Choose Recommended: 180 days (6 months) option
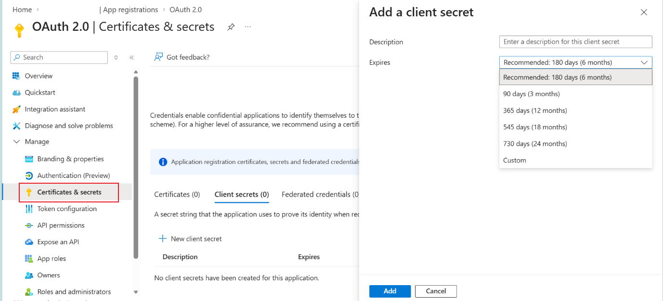 pos(575,77)
